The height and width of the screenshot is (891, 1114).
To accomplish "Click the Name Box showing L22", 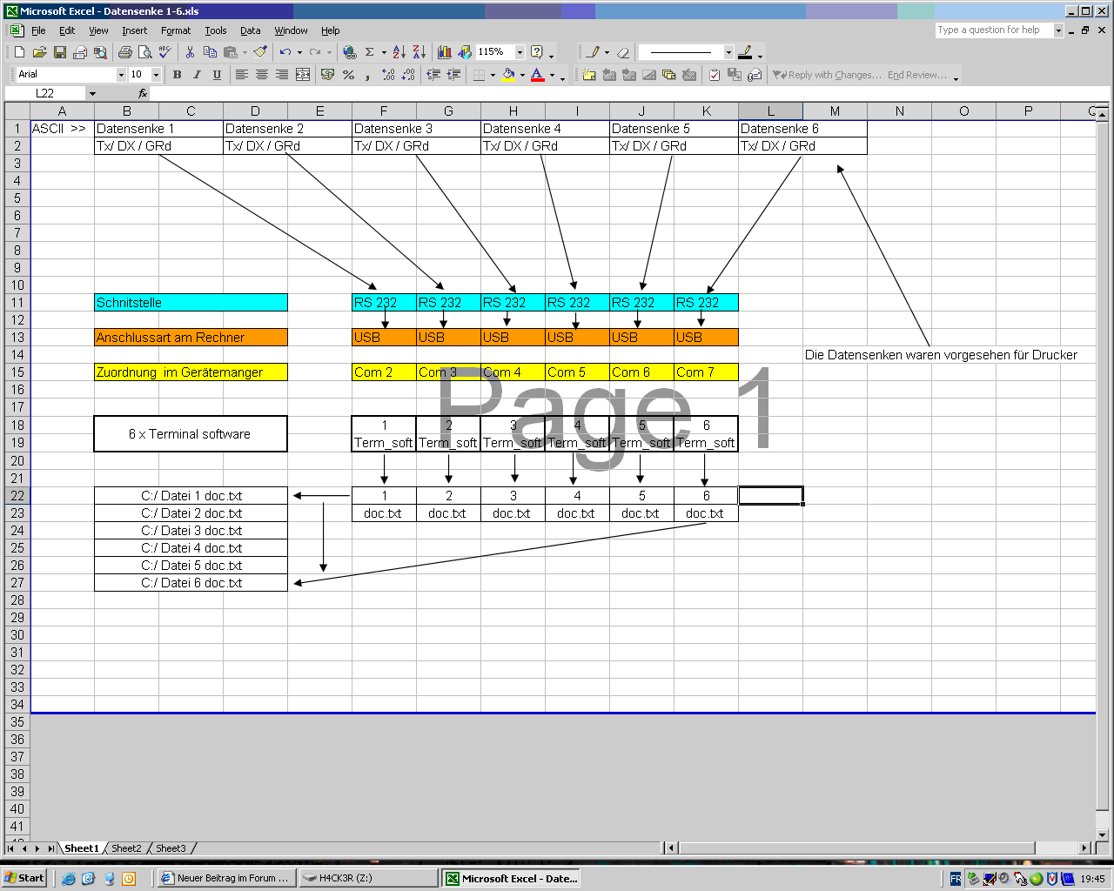I will coord(45,93).
